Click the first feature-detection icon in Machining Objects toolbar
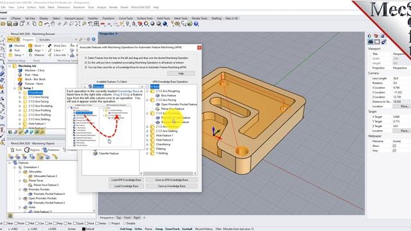Viewport: 411px width, 231px height. coord(11,157)
